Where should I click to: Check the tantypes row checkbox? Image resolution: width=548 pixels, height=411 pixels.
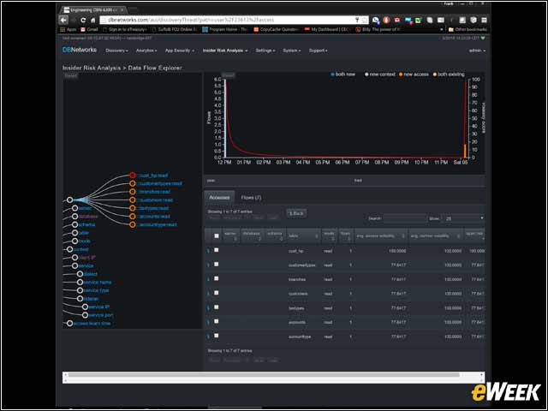217,307
